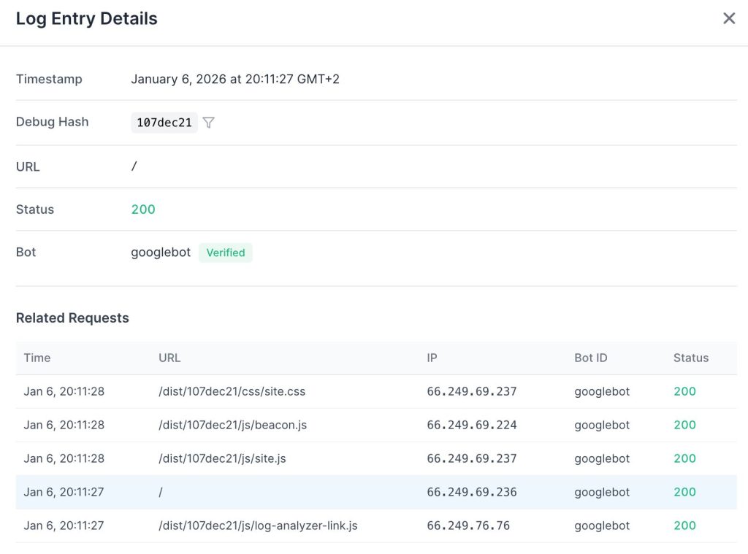Click the timestamp January 6, 2026 value

click(x=234, y=79)
